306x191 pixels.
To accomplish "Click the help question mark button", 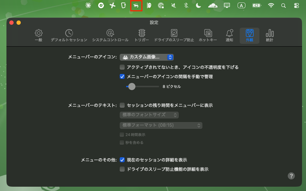I will [291, 176].
